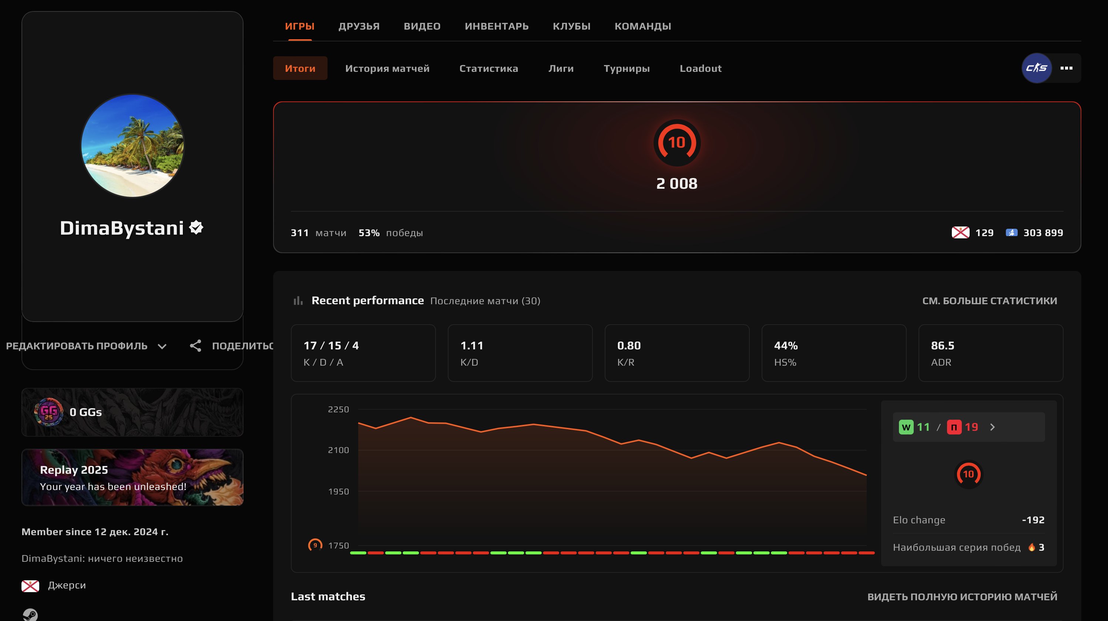This screenshot has height=621, width=1108.
Task: Expand win/loss details with the chevron after 19
Action: 993,427
